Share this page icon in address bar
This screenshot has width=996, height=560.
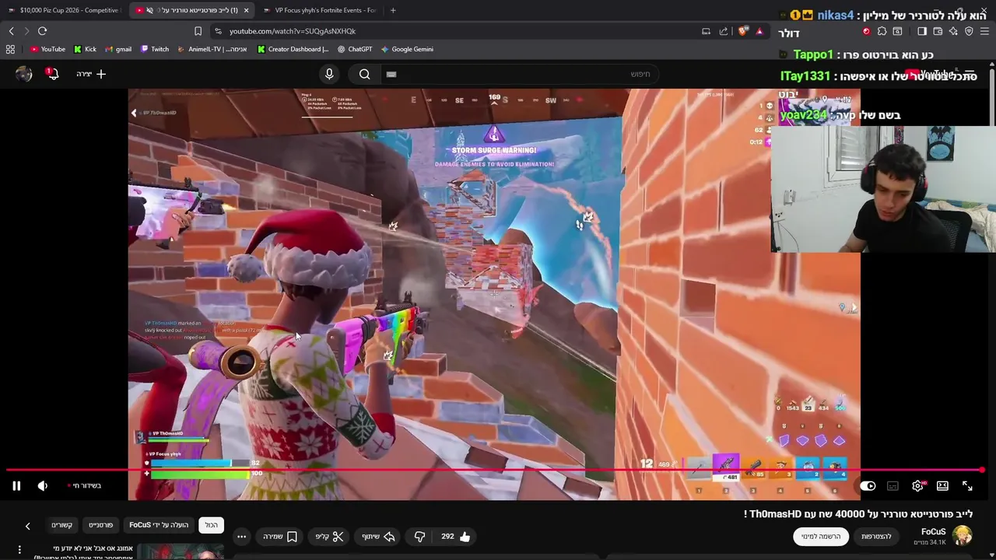724,31
